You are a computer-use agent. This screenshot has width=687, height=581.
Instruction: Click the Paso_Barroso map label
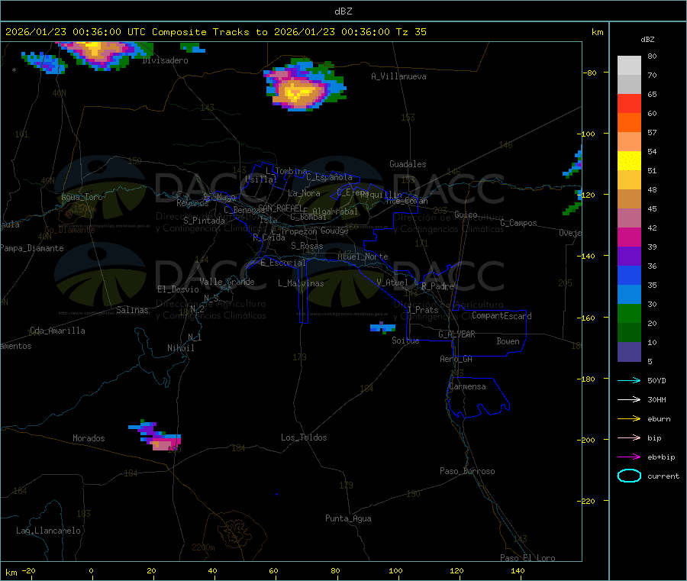467,471
